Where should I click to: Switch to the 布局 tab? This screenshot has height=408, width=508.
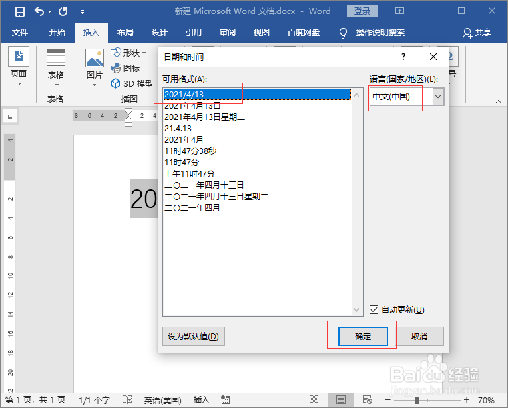click(125, 33)
